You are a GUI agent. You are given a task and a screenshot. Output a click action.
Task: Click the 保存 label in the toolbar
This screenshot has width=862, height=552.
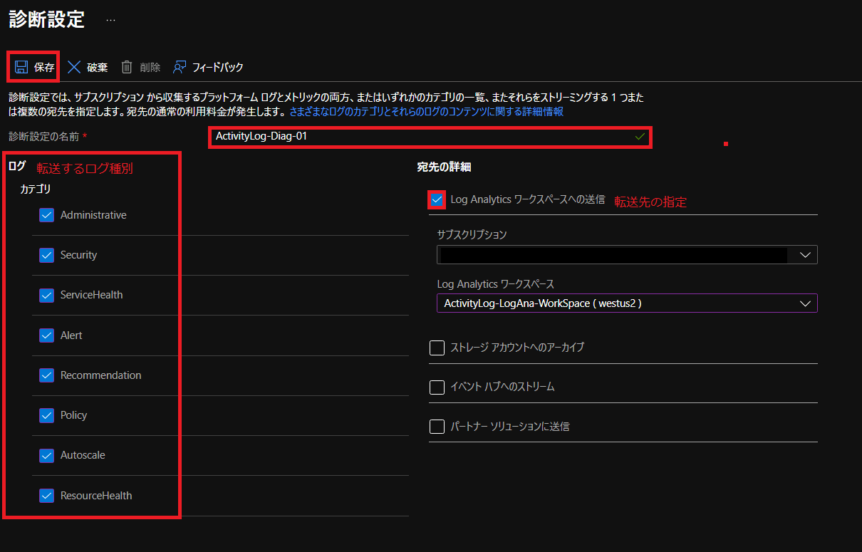(x=44, y=68)
